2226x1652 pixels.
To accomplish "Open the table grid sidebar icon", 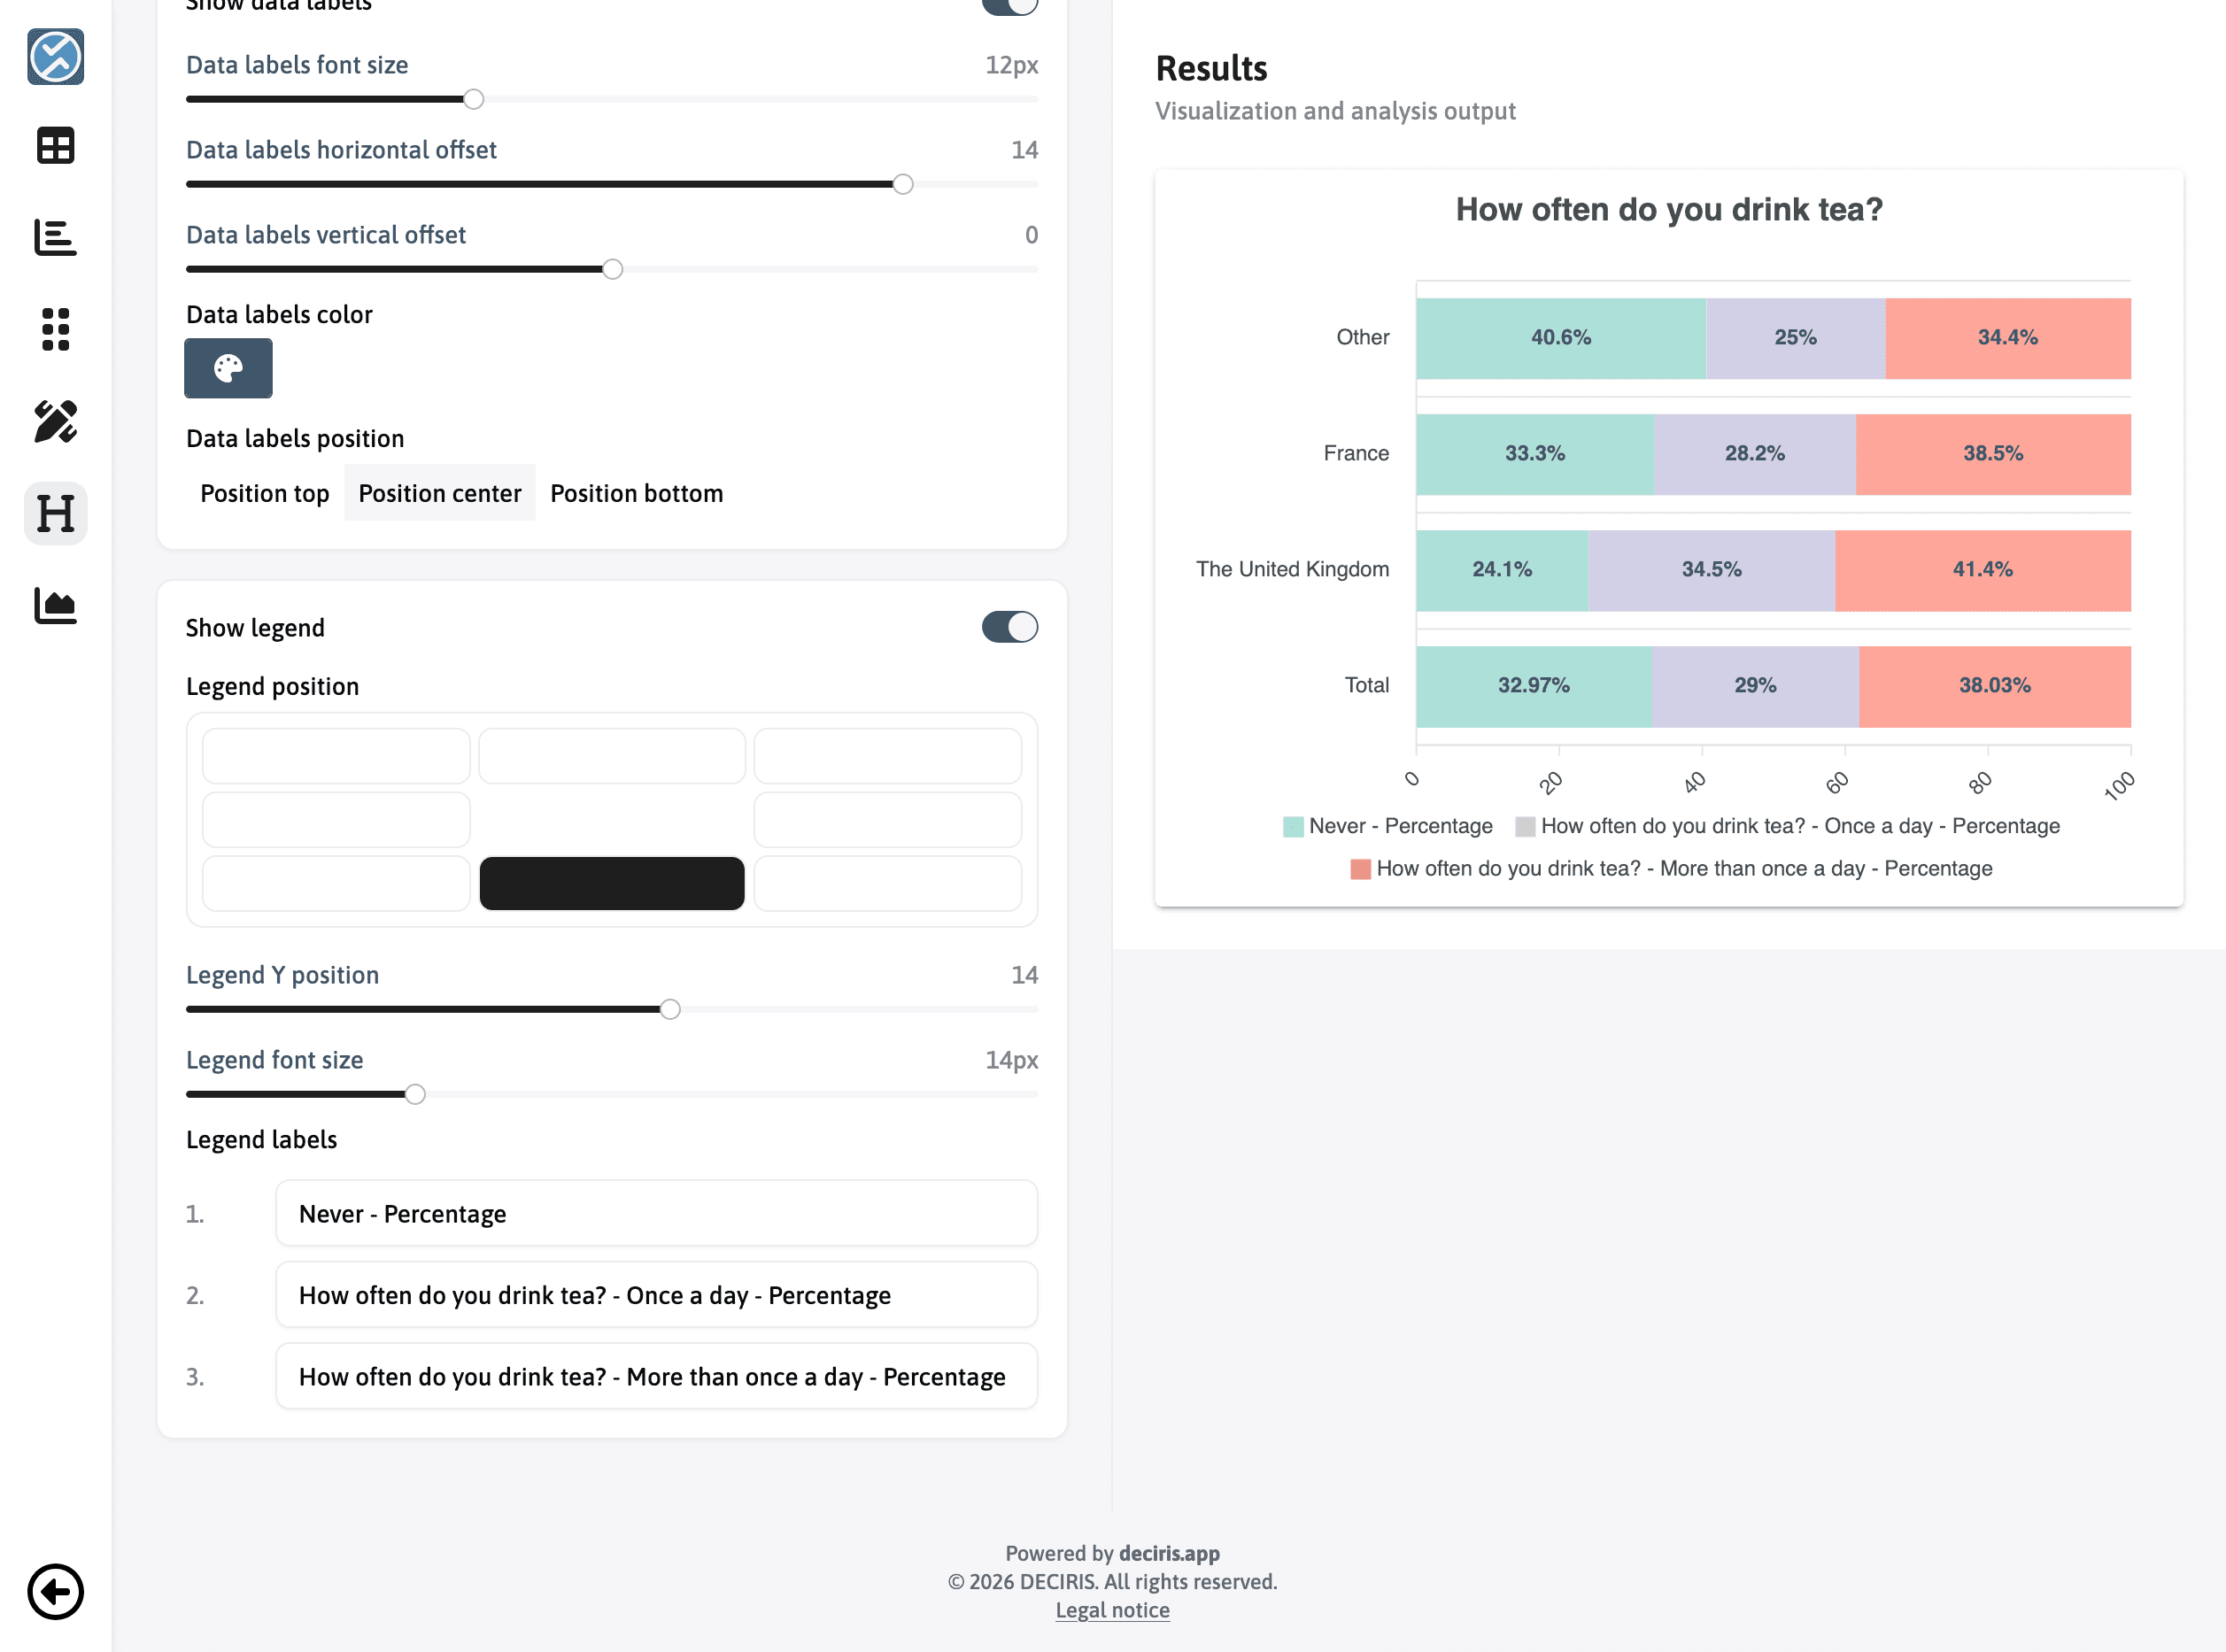I will 55,146.
